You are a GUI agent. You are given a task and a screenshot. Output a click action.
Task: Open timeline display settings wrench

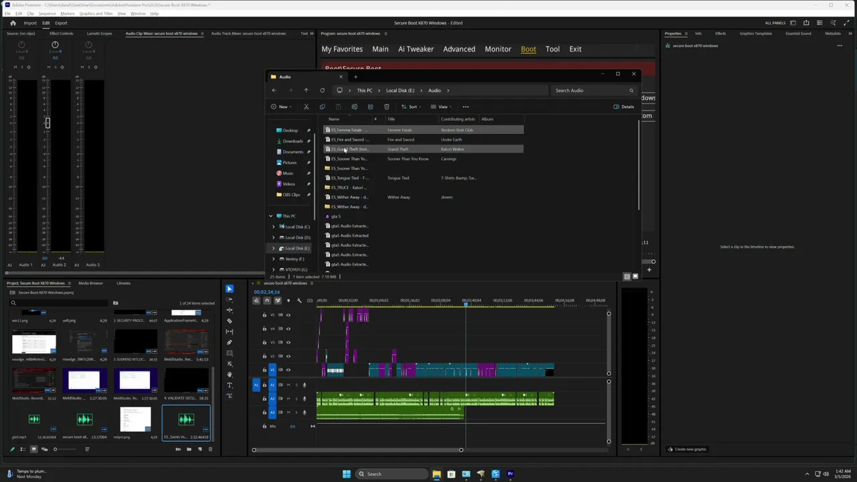299,301
